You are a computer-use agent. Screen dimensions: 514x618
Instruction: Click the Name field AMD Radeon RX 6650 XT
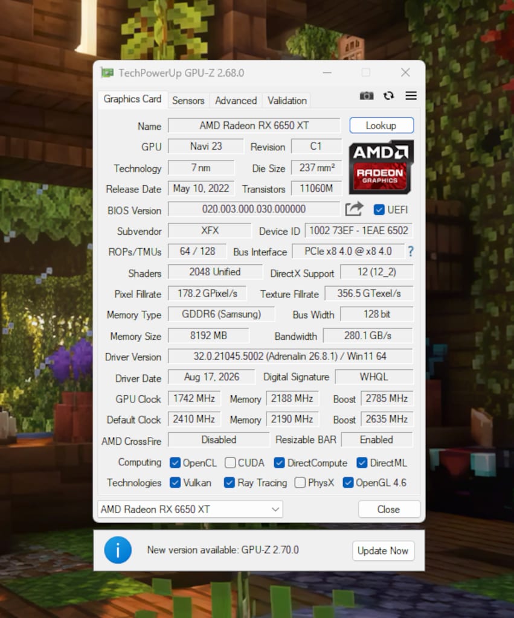(x=254, y=126)
